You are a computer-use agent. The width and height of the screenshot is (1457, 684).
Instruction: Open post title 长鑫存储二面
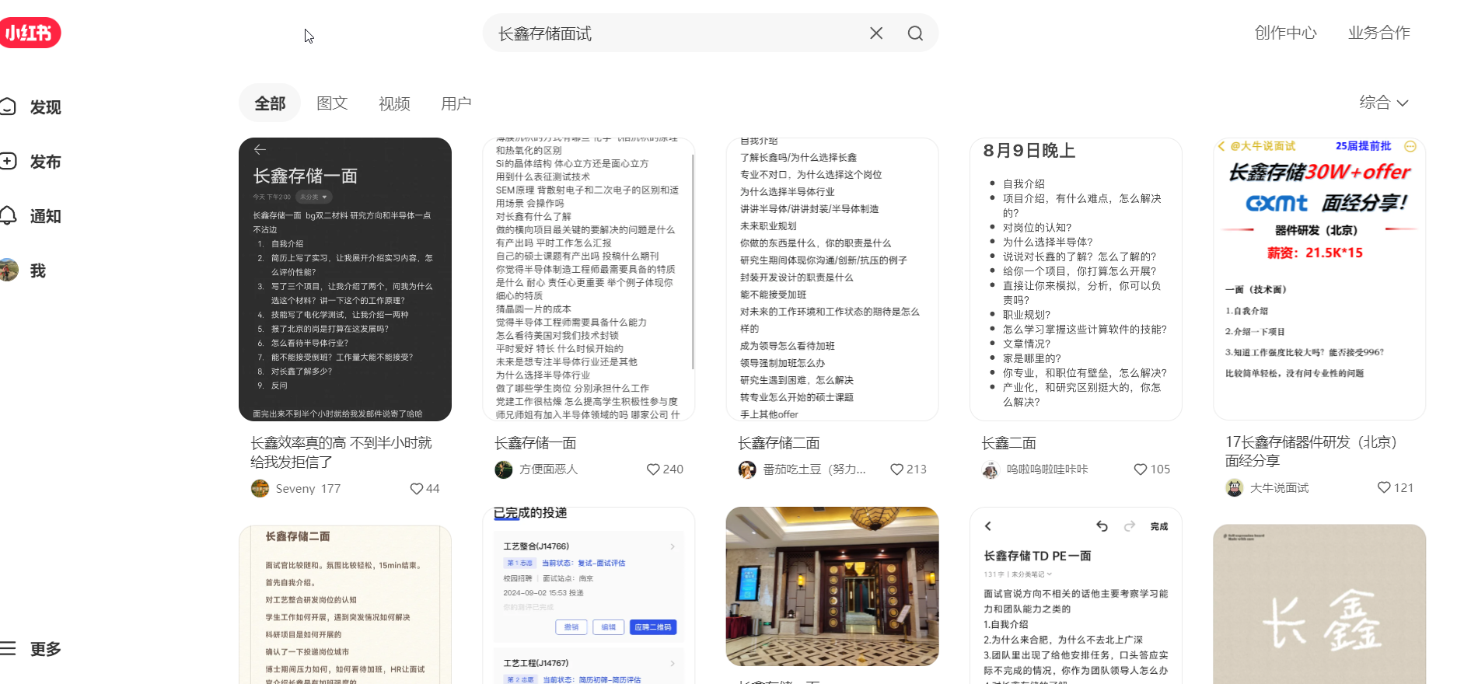[778, 443]
